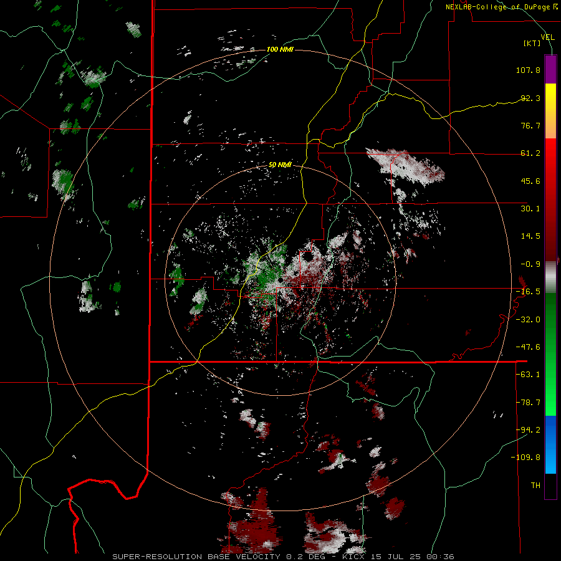Image resolution: width=561 pixels, height=561 pixels.
Task: Click the 107.8 velocity scale value
Action: pyautogui.click(x=528, y=70)
